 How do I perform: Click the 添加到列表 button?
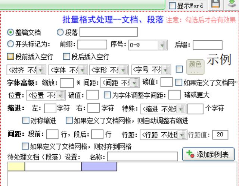[208, 154]
